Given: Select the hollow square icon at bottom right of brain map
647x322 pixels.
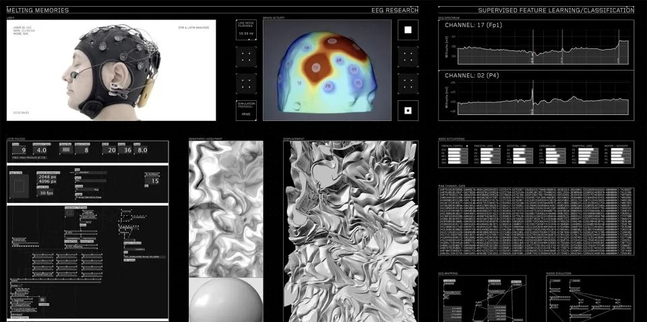Looking at the screenshot, I should [408, 110].
